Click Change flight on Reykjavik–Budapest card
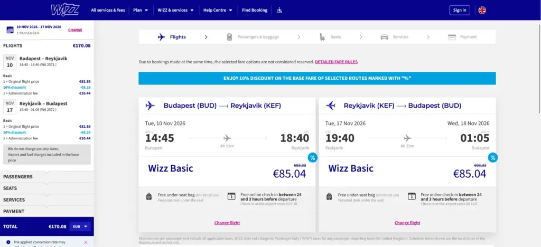Viewport: 541px width, 247px height. (407, 223)
